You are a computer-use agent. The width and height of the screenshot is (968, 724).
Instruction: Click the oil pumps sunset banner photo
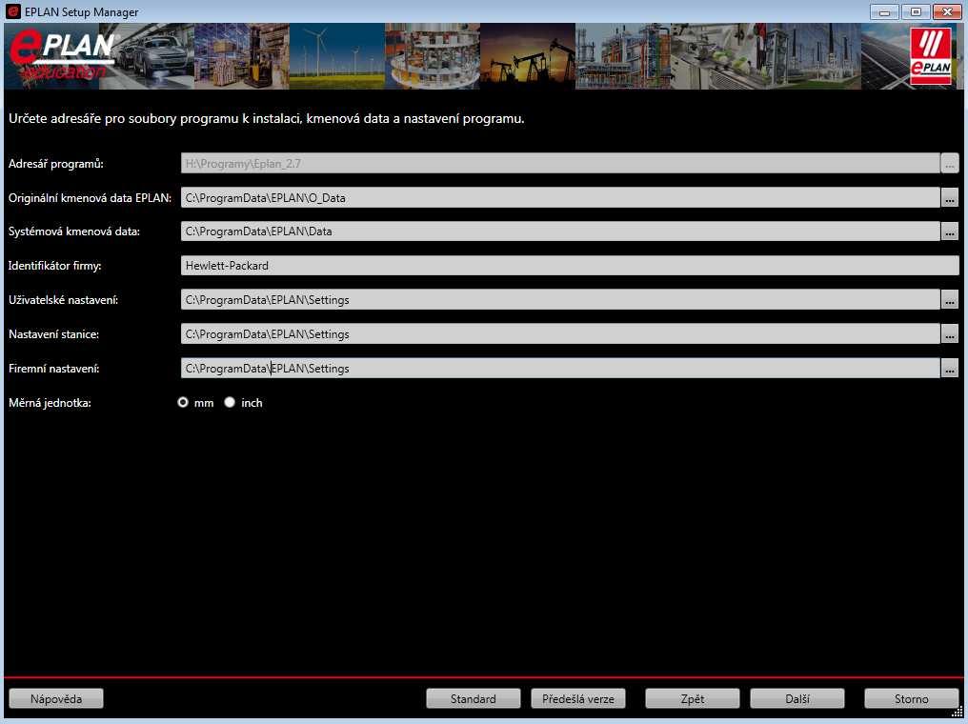point(528,56)
